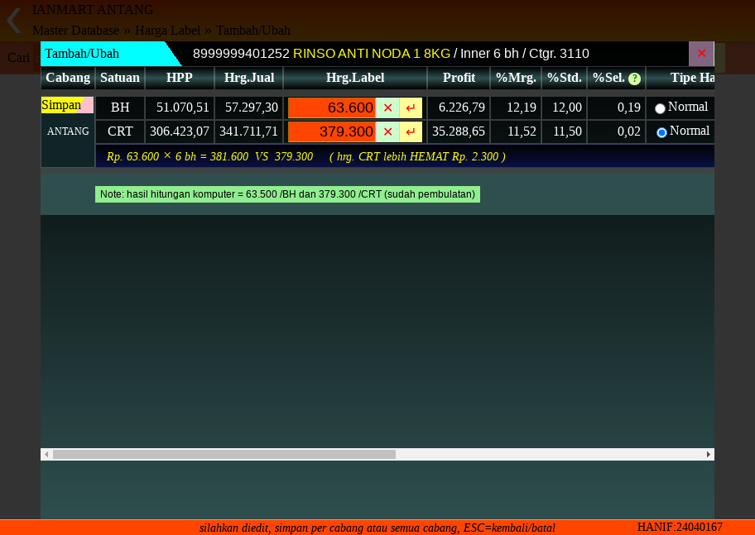Click the green help icon beside %Sel.
This screenshot has width=755, height=535.
[x=634, y=79]
